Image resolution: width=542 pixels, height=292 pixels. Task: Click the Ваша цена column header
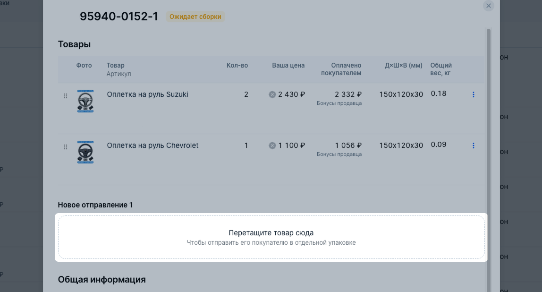(x=288, y=66)
